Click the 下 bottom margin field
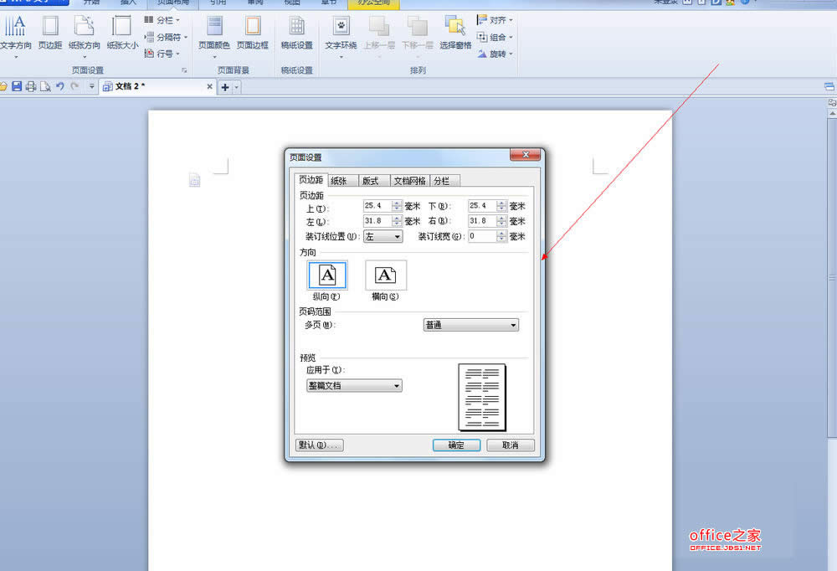This screenshot has width=837, height=571. point(482,206)
